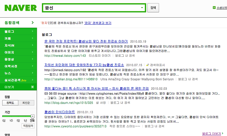Click URL http://thereal.tistory.com/143

pyautogui.click(x=65, y=56)
